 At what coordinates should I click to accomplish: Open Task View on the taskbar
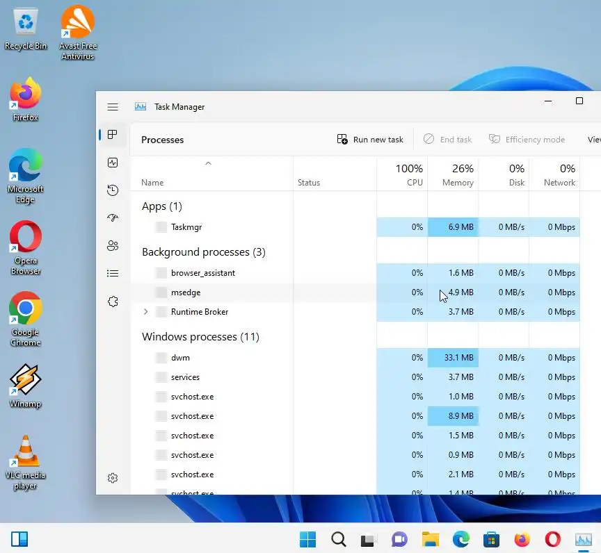tap(367, 540)
